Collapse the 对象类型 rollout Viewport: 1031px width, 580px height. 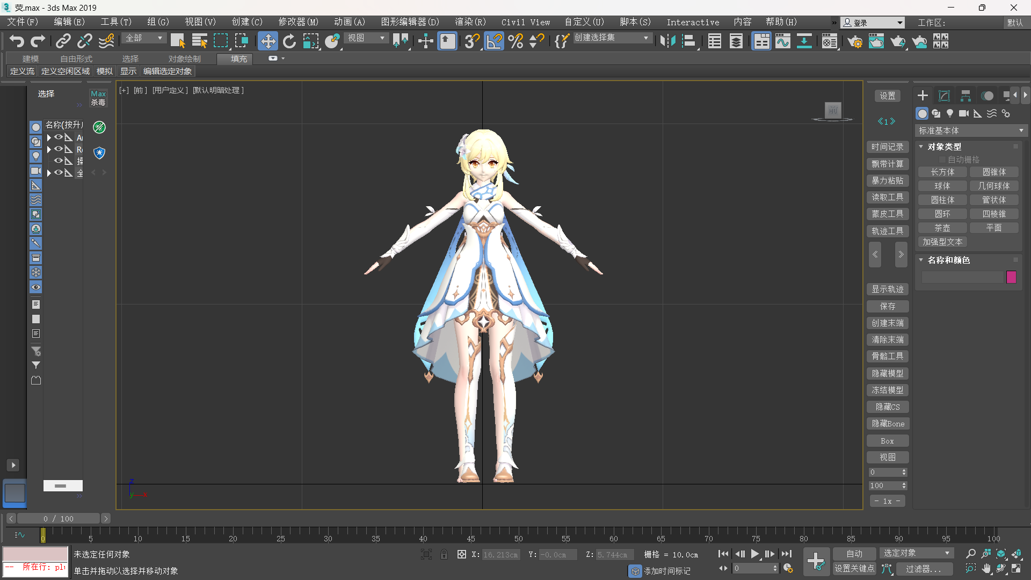pos(921,147)
